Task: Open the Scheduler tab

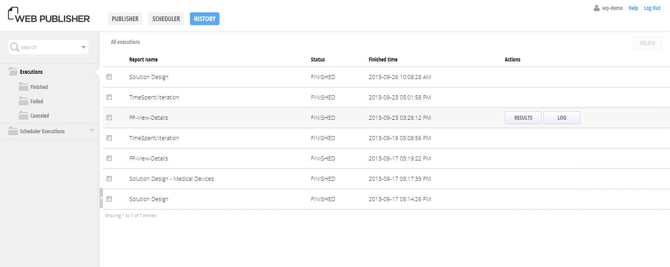Action: [166, 19]
